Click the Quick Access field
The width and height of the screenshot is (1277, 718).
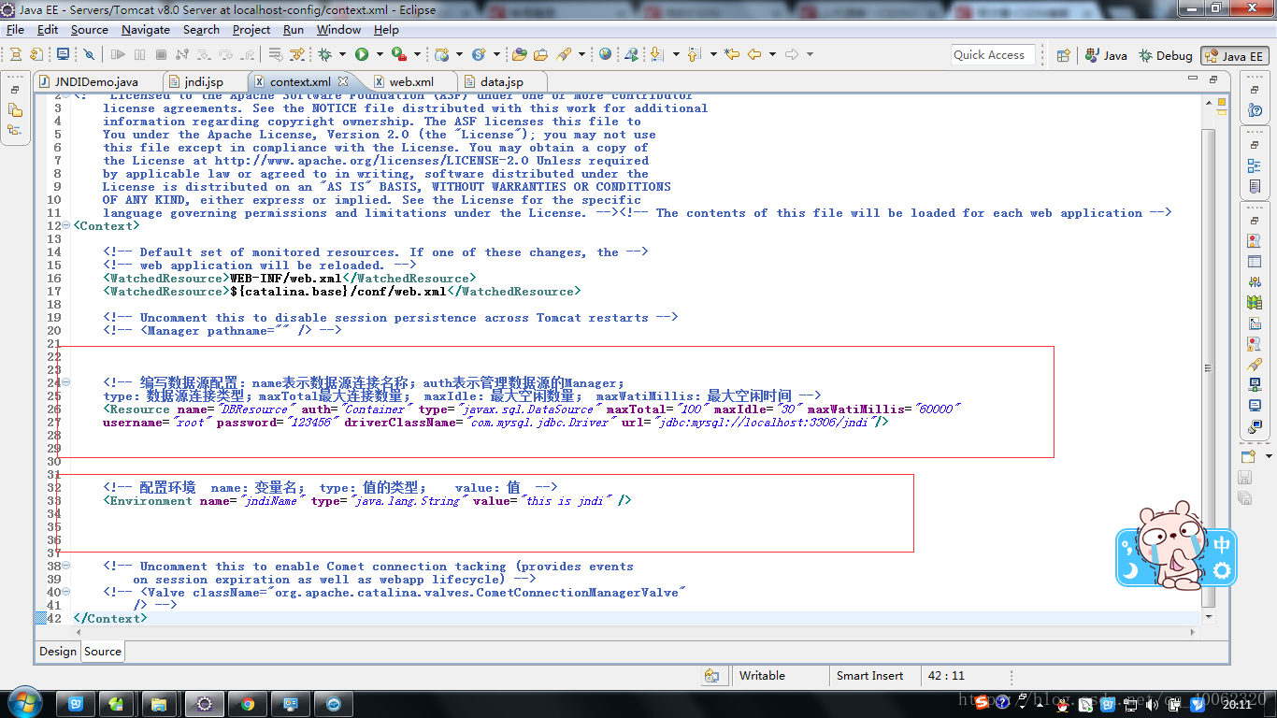pos(993,54)
